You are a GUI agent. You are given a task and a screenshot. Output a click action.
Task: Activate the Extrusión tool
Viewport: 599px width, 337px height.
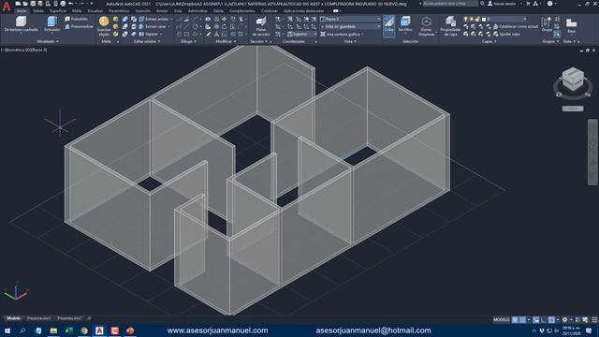(x=52, y=23)
